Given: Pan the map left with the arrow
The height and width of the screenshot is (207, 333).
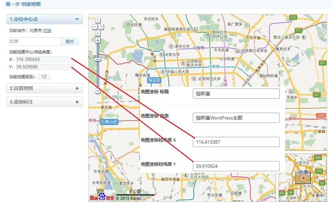Looking at the screenshot, I should [x=95, y=27].
